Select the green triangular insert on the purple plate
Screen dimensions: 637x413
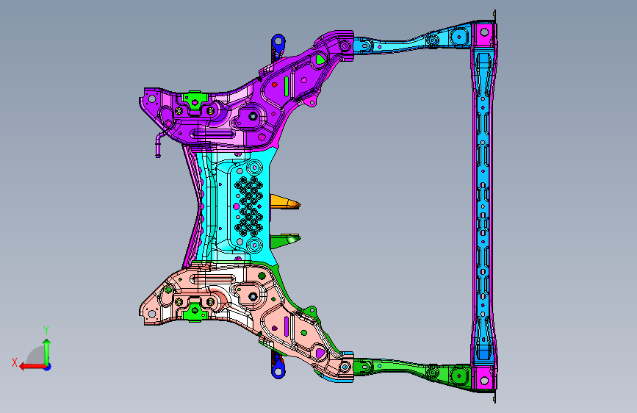click(x=320, y=60)
